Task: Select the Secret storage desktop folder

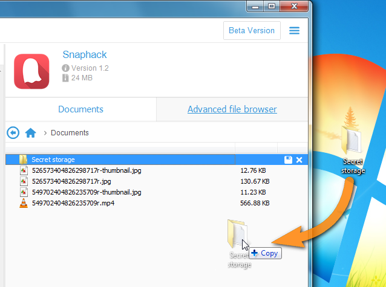Action: [x=352, y=150]
